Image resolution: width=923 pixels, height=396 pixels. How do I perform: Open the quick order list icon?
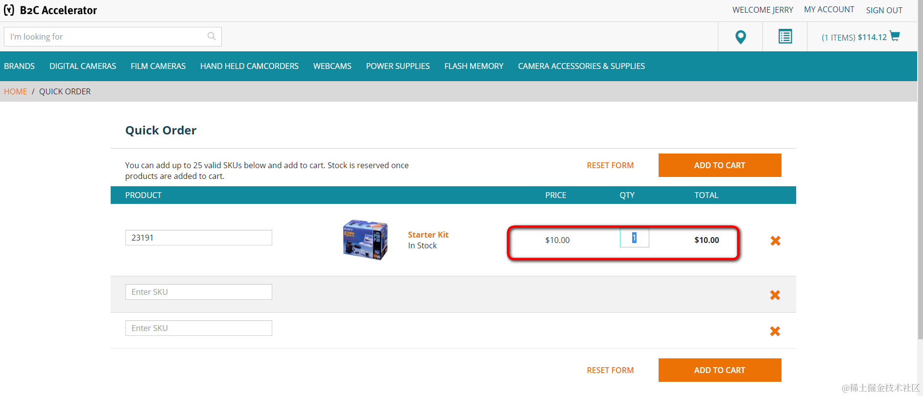coord(785,37)
